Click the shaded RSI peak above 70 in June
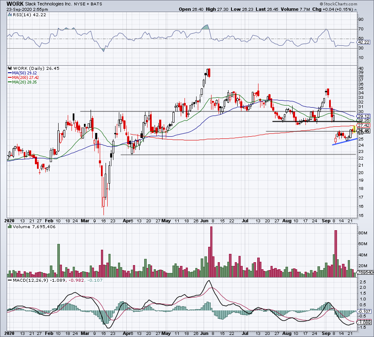 (206, 27)
